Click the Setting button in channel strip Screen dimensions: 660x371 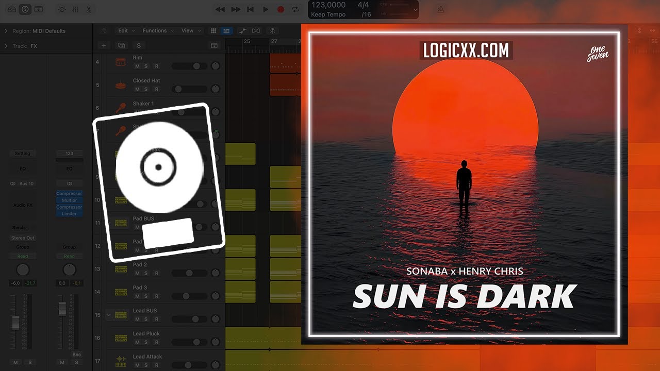pos(23,154)
